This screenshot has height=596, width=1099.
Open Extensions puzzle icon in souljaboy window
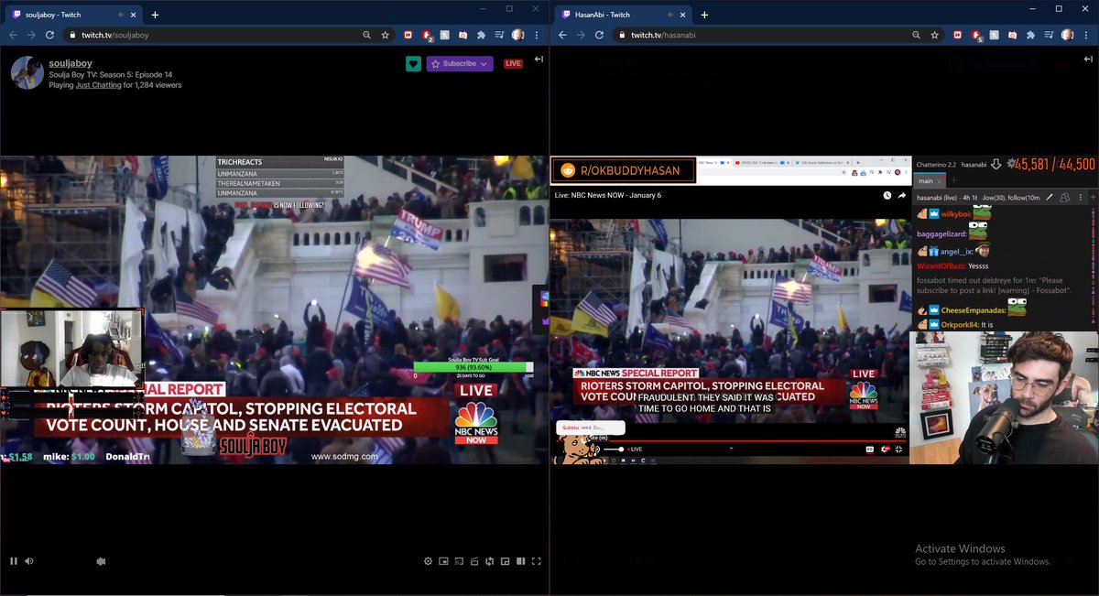481,35
